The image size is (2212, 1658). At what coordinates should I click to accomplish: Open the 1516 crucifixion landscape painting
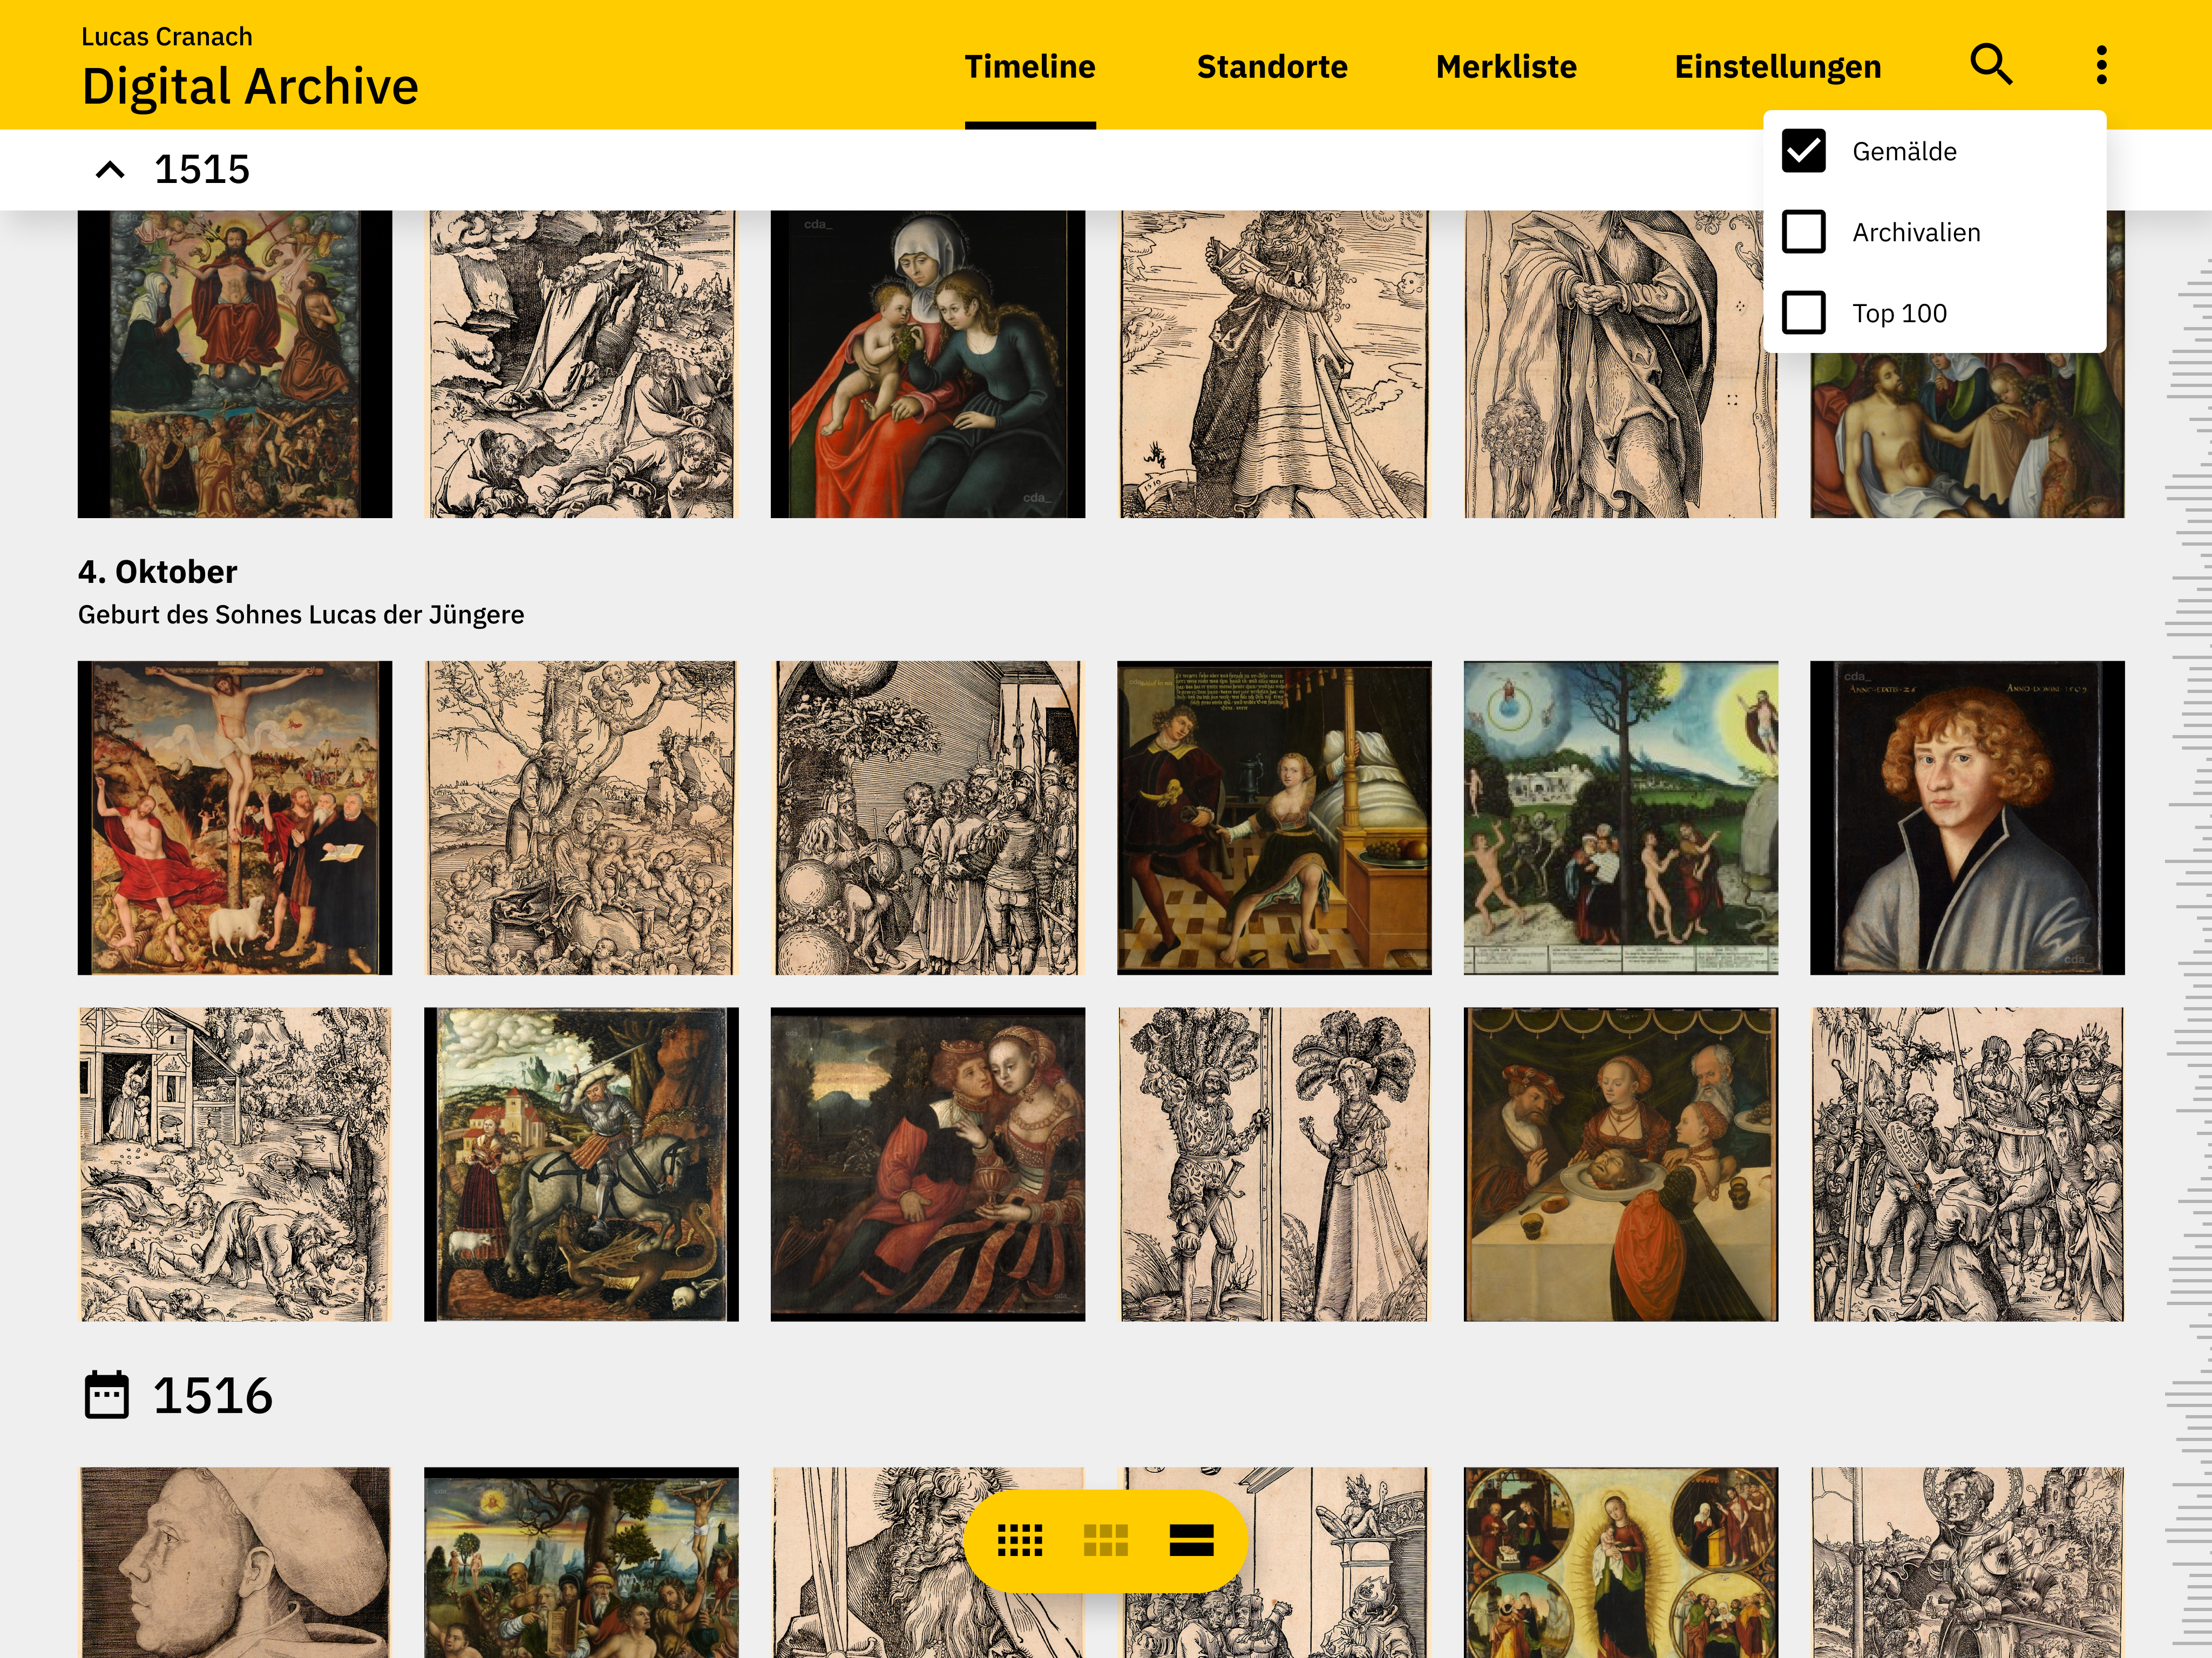coord(581,1562)
